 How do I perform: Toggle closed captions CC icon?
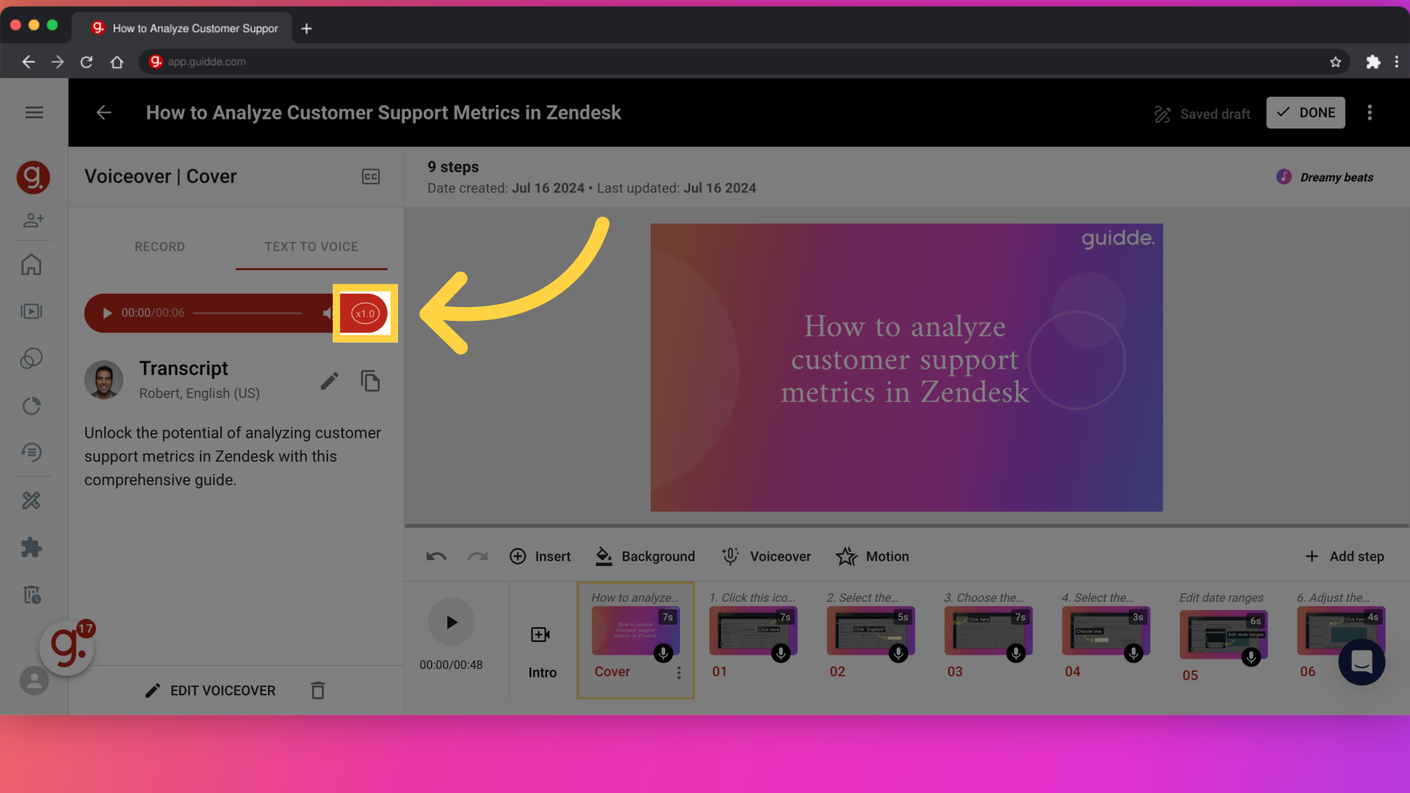click(371, 176)
